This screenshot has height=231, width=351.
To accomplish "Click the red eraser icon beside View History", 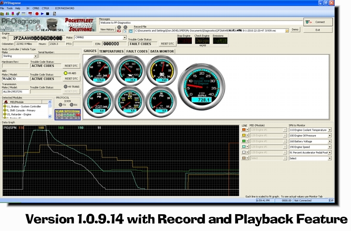I will point(119,31).
